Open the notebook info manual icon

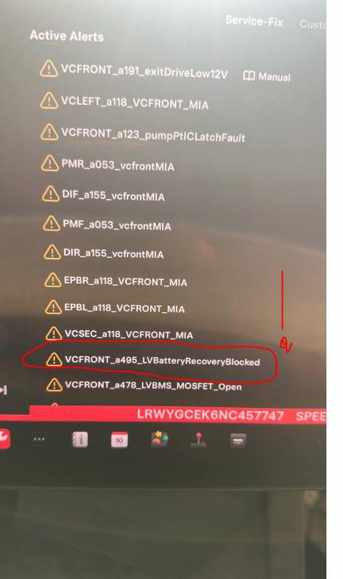click(x=80, y=440)
